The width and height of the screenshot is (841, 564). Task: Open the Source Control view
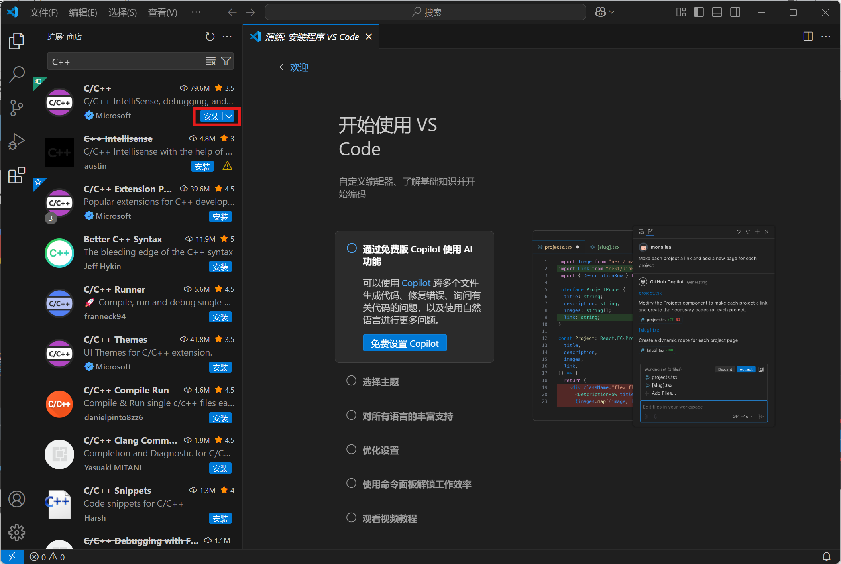tap(16, 108)
